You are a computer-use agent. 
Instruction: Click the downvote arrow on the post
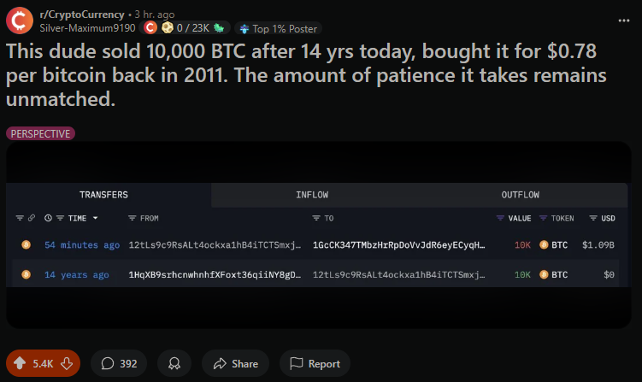click(x=65, y=363)
